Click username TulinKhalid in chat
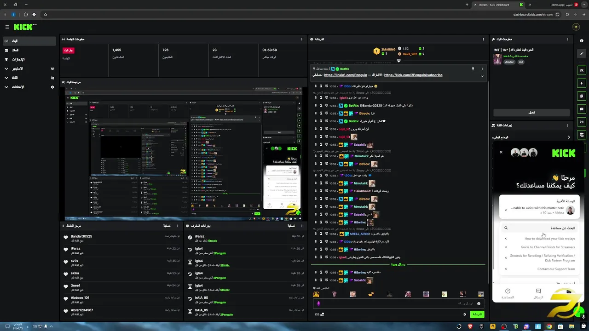589x331 pixels. pyautogui.click(x=362, y=191)
